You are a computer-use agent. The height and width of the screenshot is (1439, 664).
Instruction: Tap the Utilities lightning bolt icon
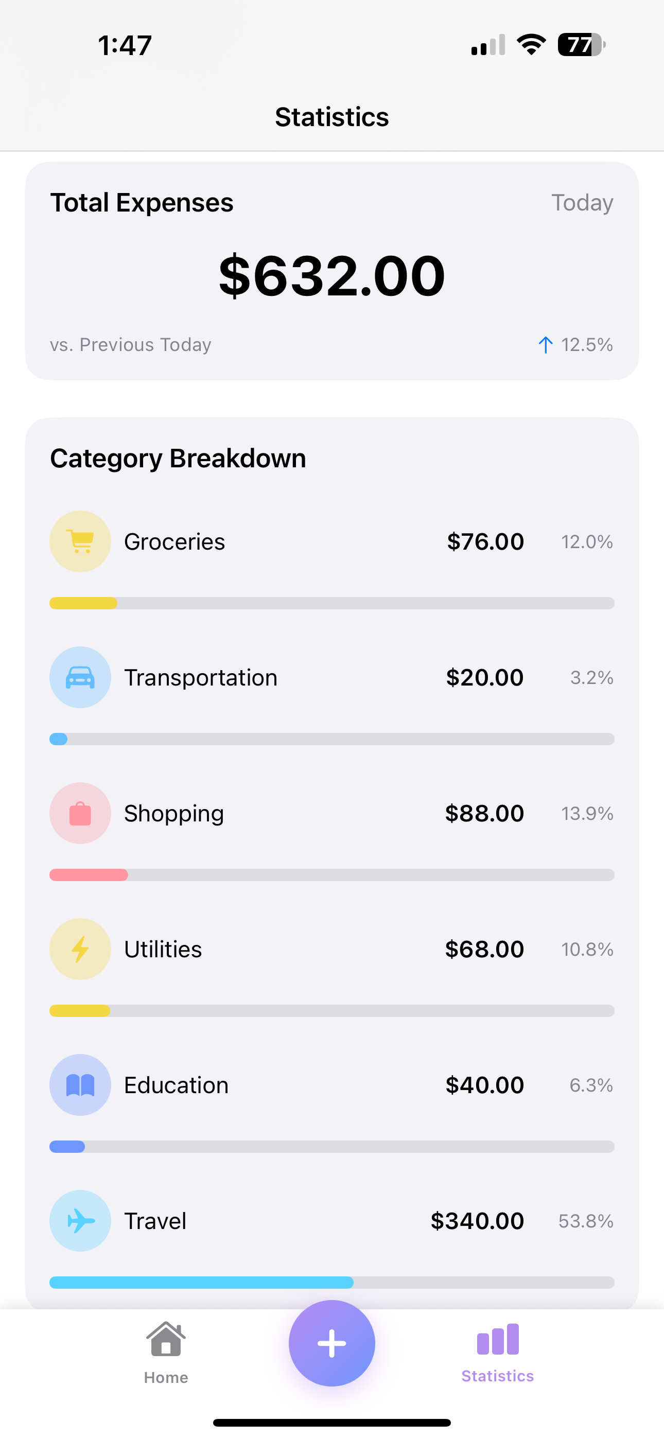tap(80, 949)
